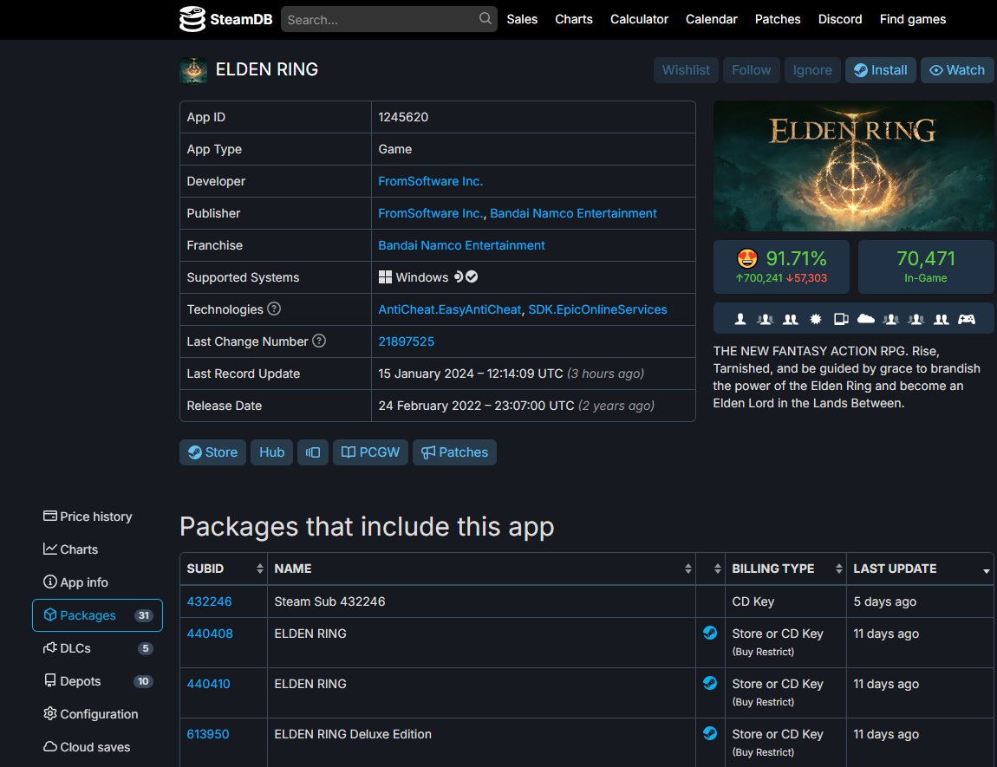Open Patches in the top navigation bar

tap(778, 19)
